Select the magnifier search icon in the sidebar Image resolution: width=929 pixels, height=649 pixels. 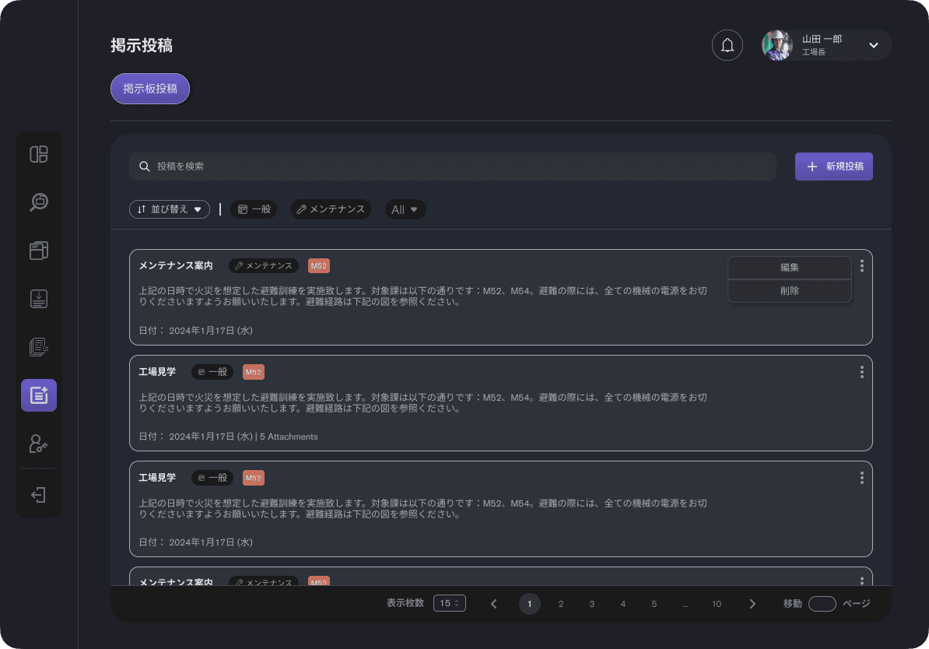tap(39, 202)
